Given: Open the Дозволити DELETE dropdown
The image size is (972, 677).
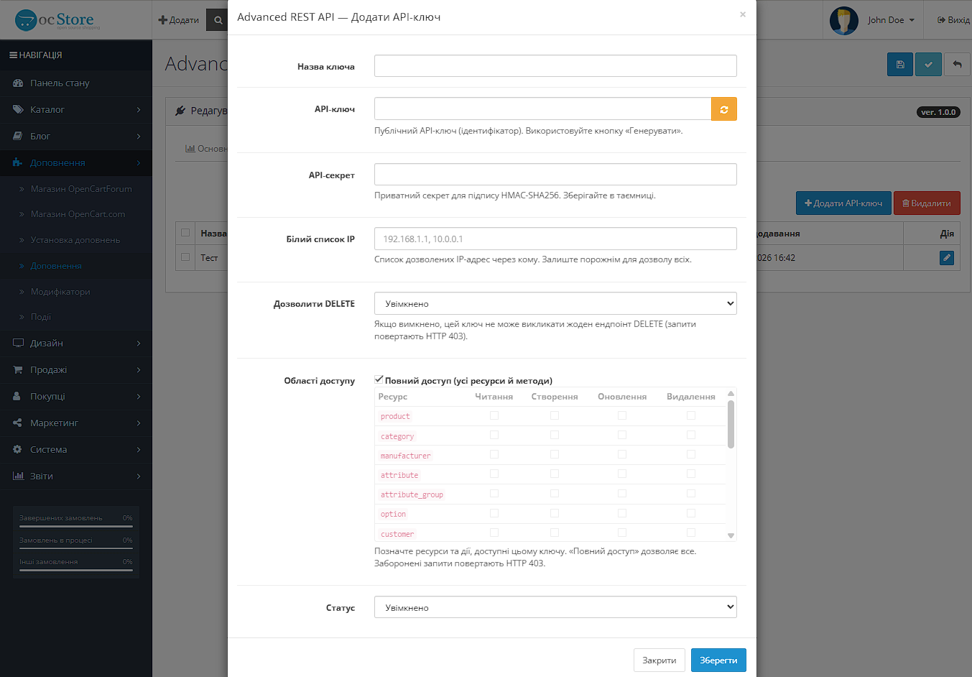Looking at the screenshot, I should 555,303.
